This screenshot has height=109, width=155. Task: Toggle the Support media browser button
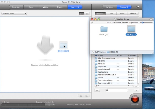(124, 7)
